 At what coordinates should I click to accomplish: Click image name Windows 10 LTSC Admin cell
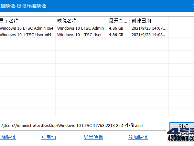pyautogui.click(x=81, y=28)
